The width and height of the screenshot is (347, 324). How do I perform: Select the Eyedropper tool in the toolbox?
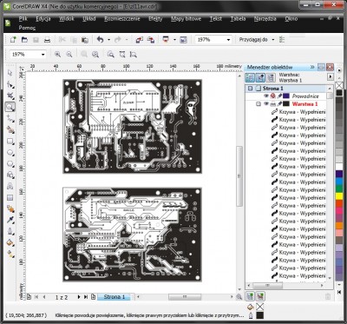tap(10, 220)
